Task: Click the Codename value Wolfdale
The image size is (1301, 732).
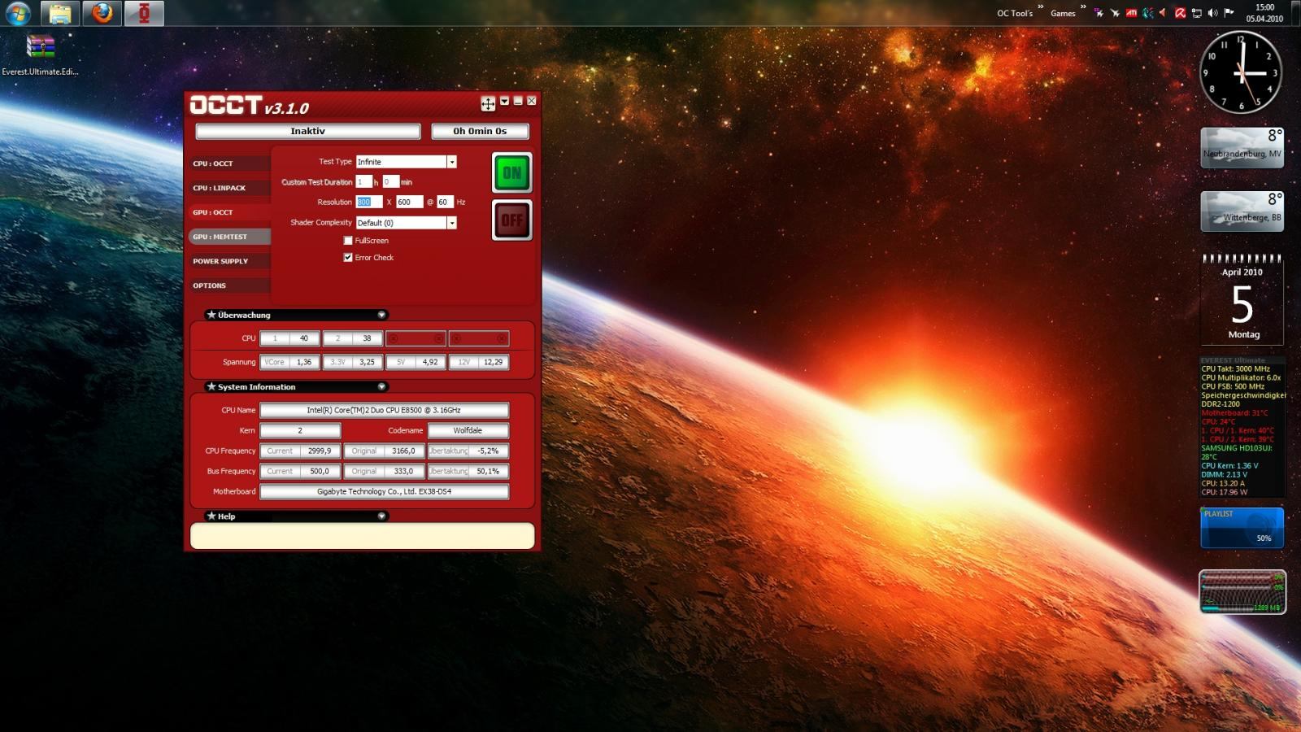Action: pos(468,431)
